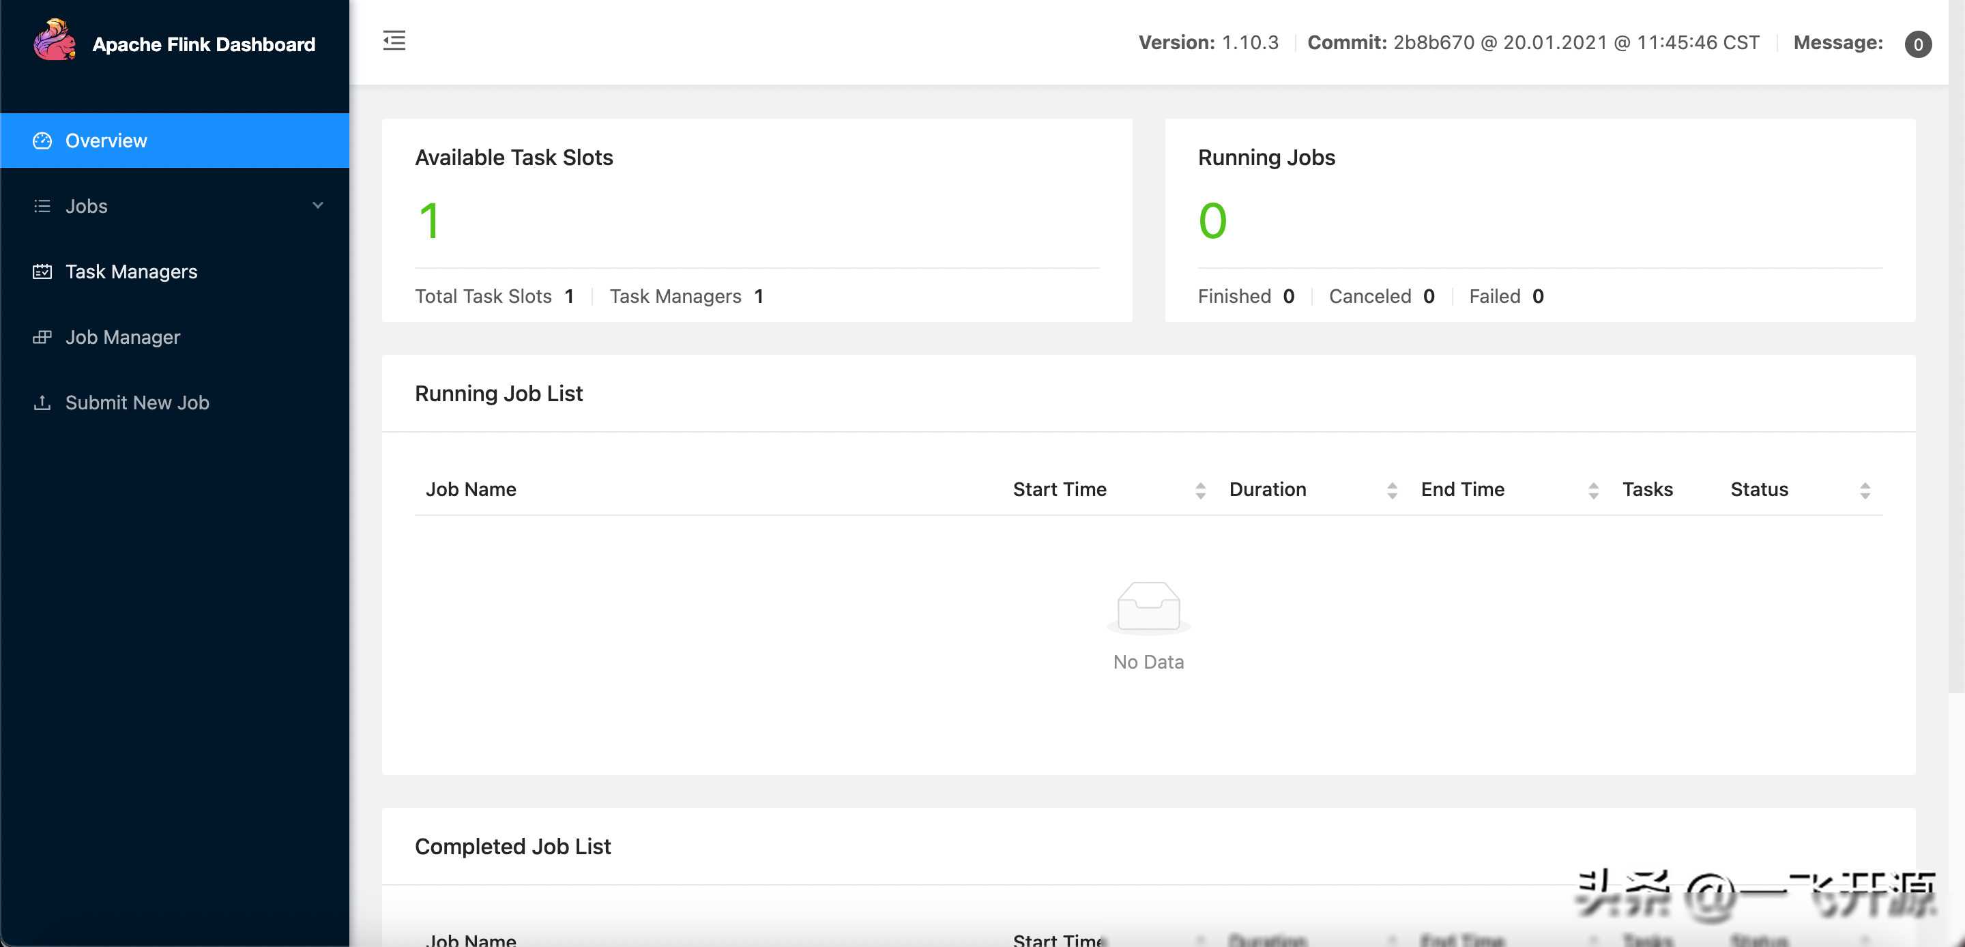This screenshot has height=947, width=1965.
Task: Click the Overview dashboard icon
Action: click(42, 141)
